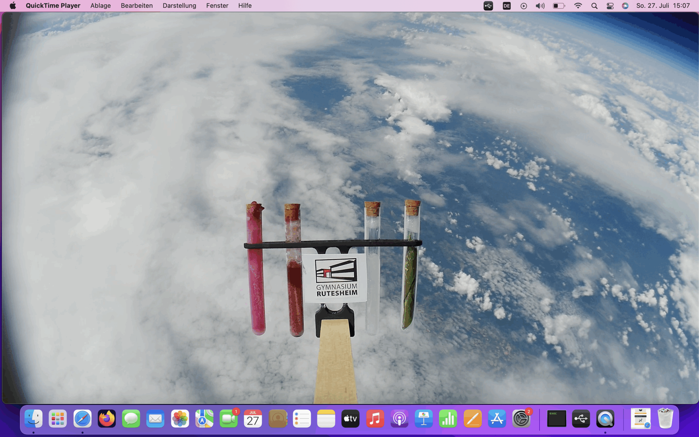The width and height of the screenshot is (699, 437).
Task: Launch Firefox from the Dock
Action: click(106, 418)
